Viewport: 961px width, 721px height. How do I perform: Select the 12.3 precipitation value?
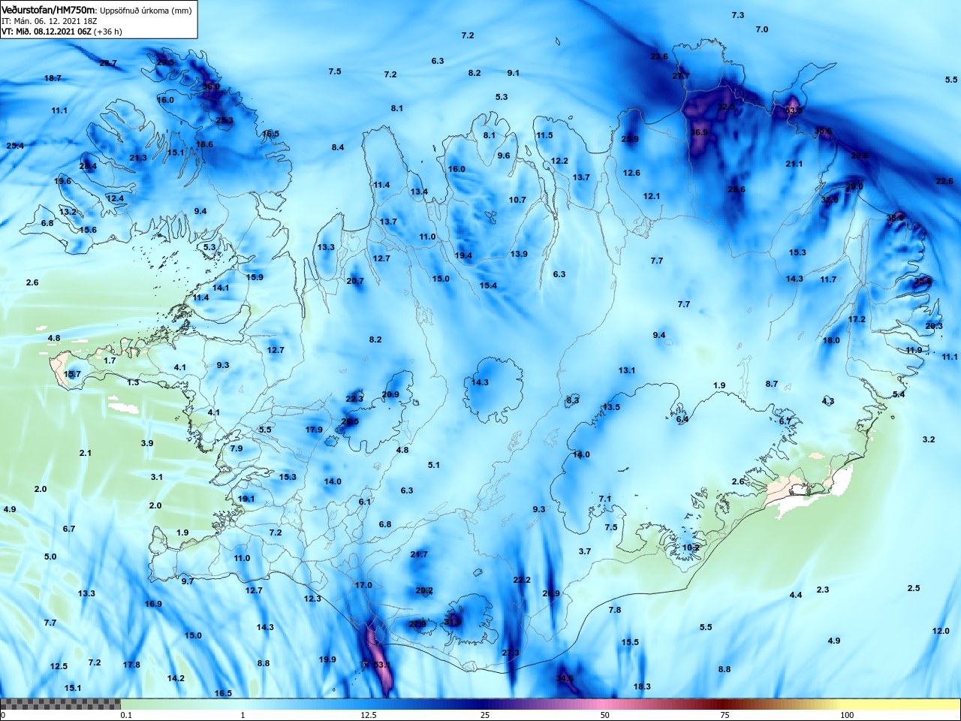click(312, 599)
